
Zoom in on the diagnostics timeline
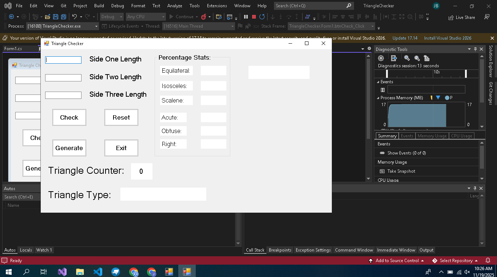pyautogui.click(x=407, y=58)
